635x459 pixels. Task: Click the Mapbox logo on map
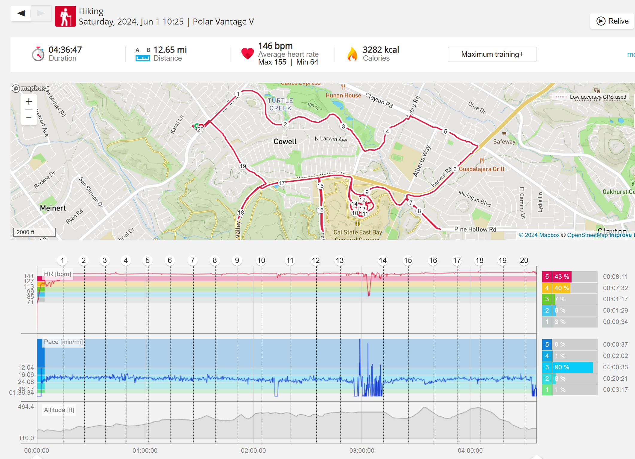pyautogui.click(x=28, y=88)
